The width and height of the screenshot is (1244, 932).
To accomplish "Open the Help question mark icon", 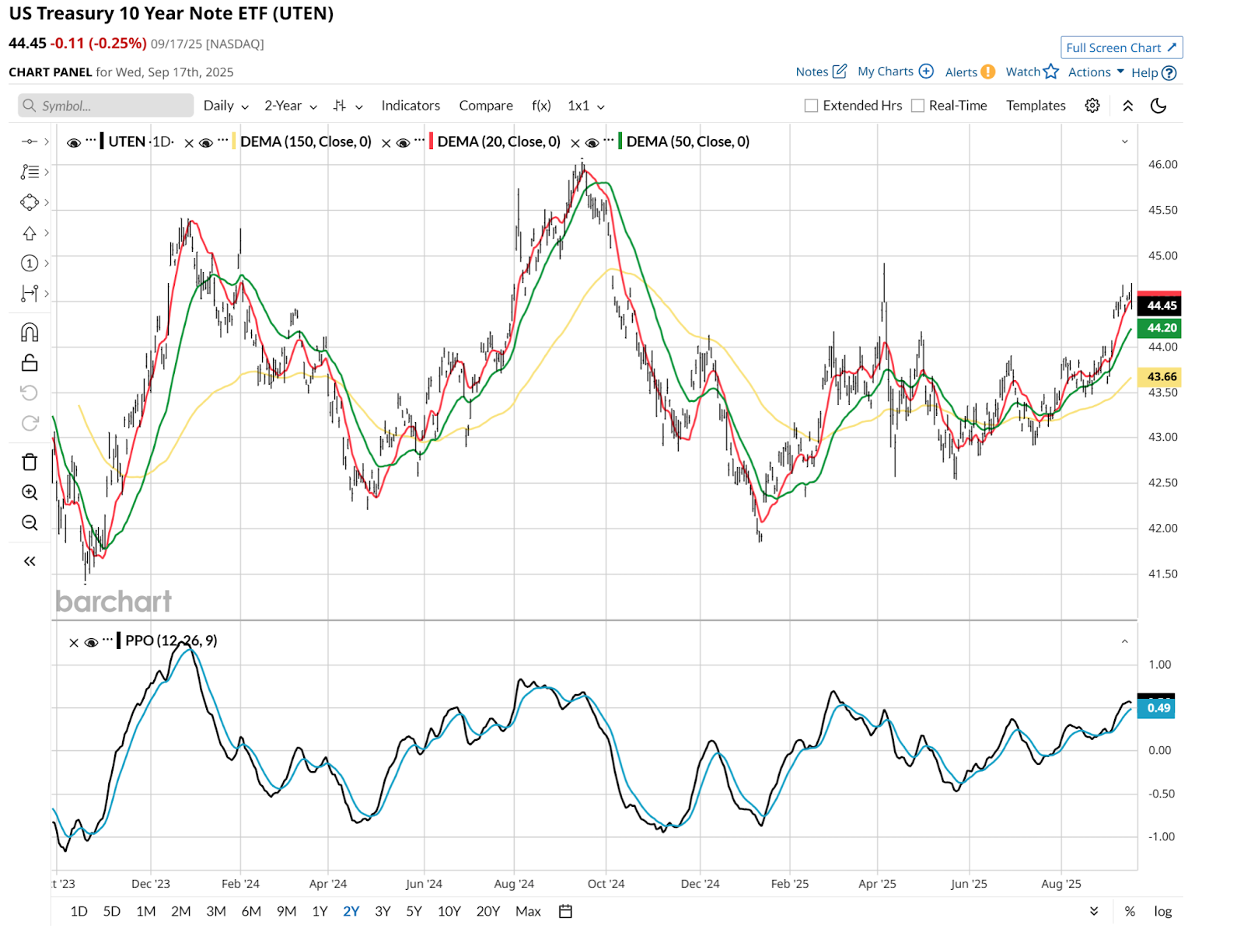I will (x=1169, y=73).
